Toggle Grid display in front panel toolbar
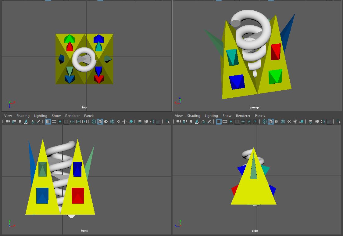 pyautogui.click(x=48, y=122)
